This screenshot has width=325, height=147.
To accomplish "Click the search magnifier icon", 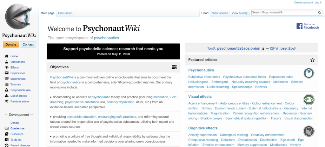I will tap(319, 13).
